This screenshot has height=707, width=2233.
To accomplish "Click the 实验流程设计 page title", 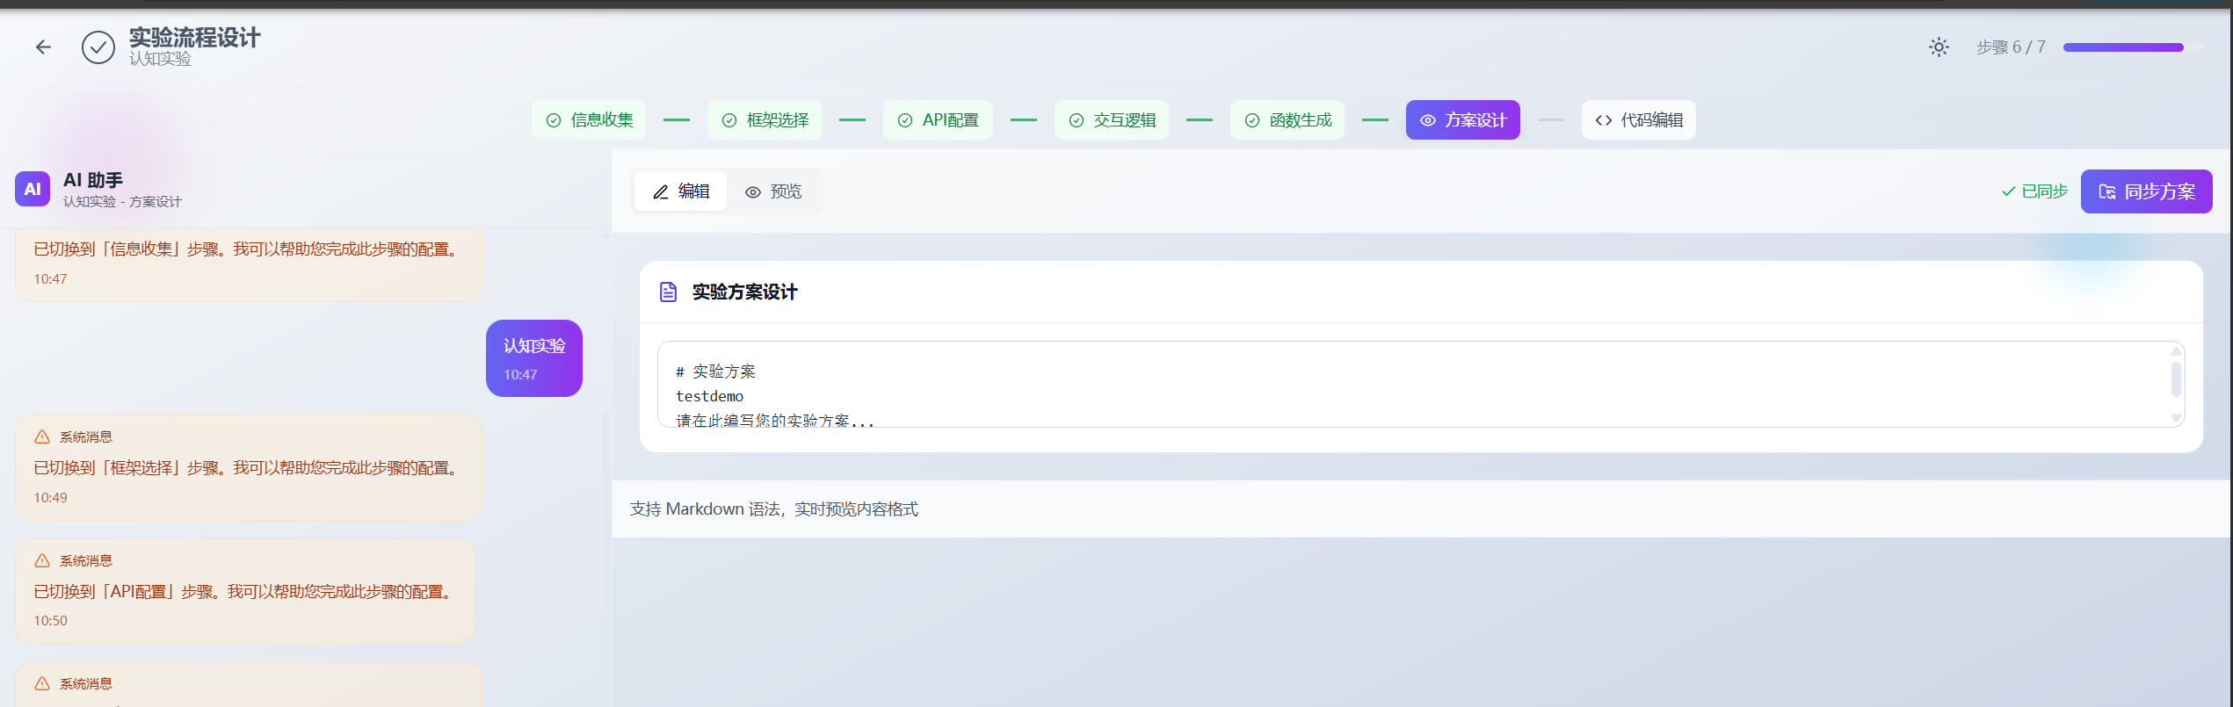I will pyautogui.click(x=195, y=38).
